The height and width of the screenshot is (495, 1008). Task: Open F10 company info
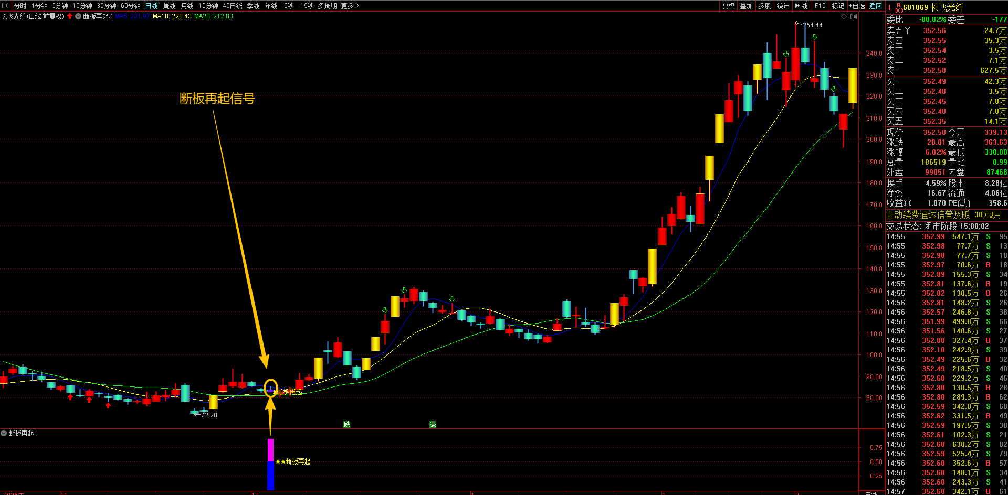(820, 6)
